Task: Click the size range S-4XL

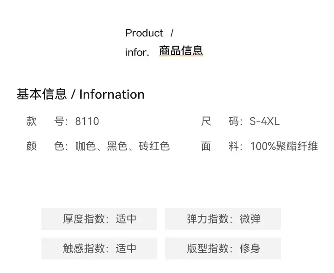Action: click(265, 121)
